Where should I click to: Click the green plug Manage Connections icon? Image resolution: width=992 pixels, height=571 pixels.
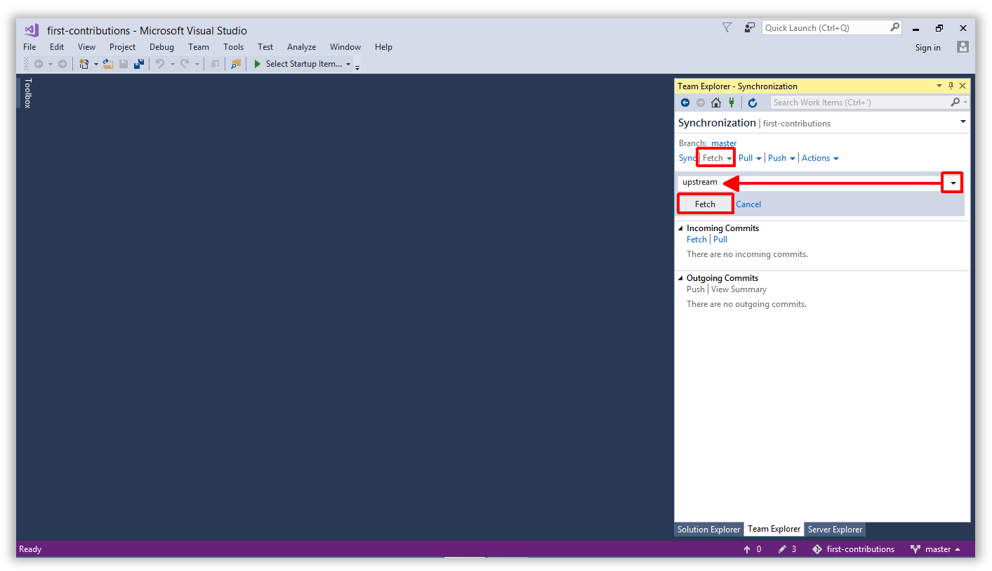point(732,103)
